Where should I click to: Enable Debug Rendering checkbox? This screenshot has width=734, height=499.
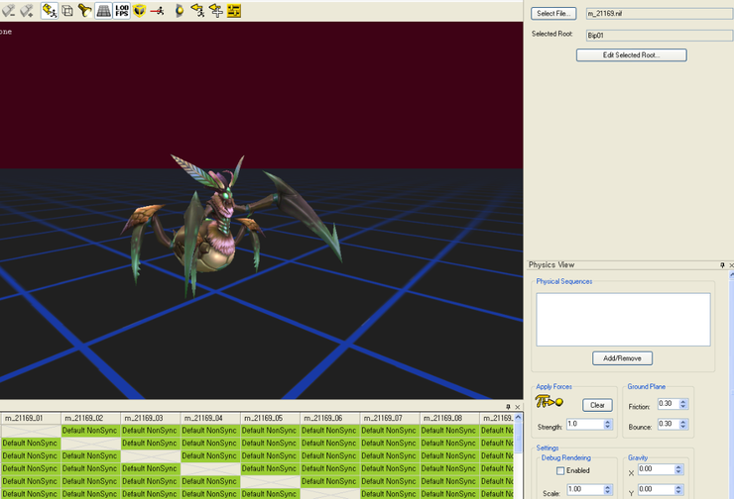pyautogui.click(x=560, y=471)
